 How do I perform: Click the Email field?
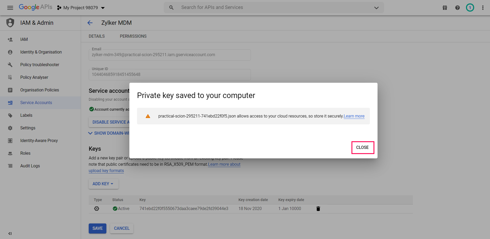170,55
